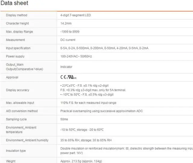Click the CE approval mark icon

pyautogui.click(x=63, y=77)
